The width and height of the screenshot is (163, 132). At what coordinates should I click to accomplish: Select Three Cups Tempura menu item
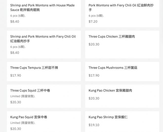pyautogui.click(x=34, y=68)
